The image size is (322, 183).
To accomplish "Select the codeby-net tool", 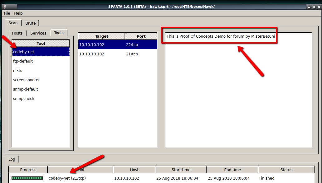I will 24,52.
